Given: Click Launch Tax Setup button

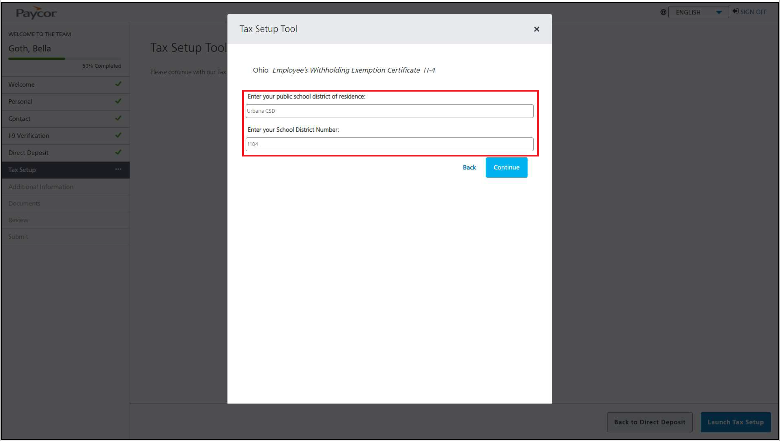Looking at the screenshot, I should click(735, 422).
